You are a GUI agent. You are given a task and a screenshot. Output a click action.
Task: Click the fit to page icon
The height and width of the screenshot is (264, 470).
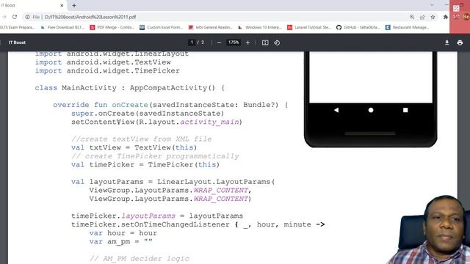click(x=265, y=43)
